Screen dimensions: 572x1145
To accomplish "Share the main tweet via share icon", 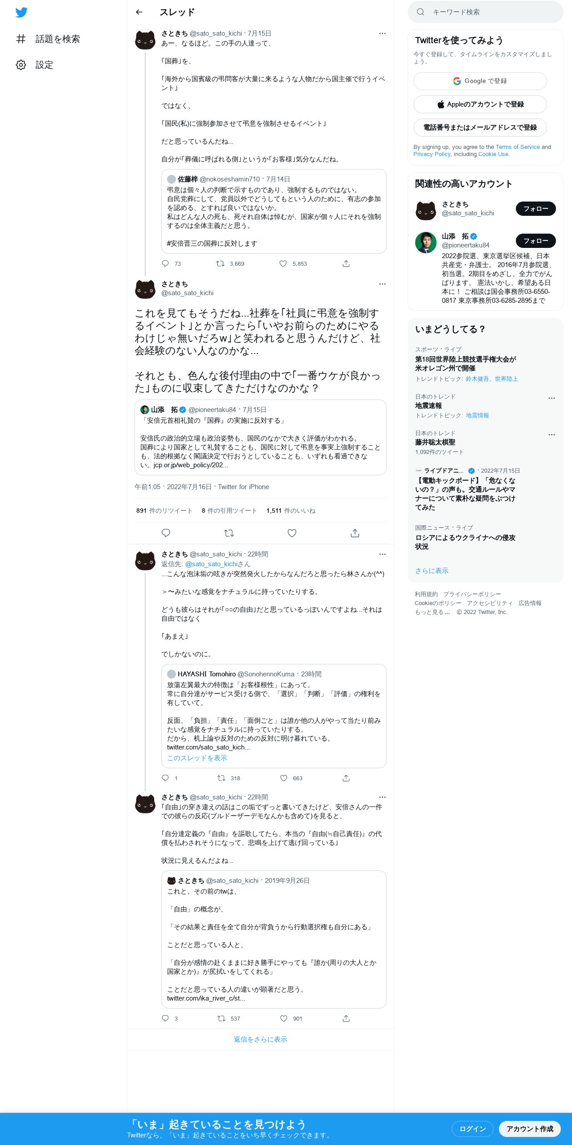I will click(x=355, y=533).
